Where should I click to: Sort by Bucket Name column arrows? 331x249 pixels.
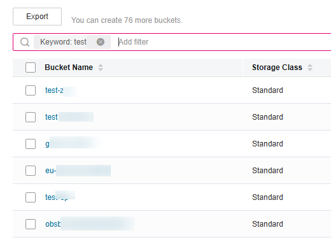pyautogui.click(x=101, y=68)
